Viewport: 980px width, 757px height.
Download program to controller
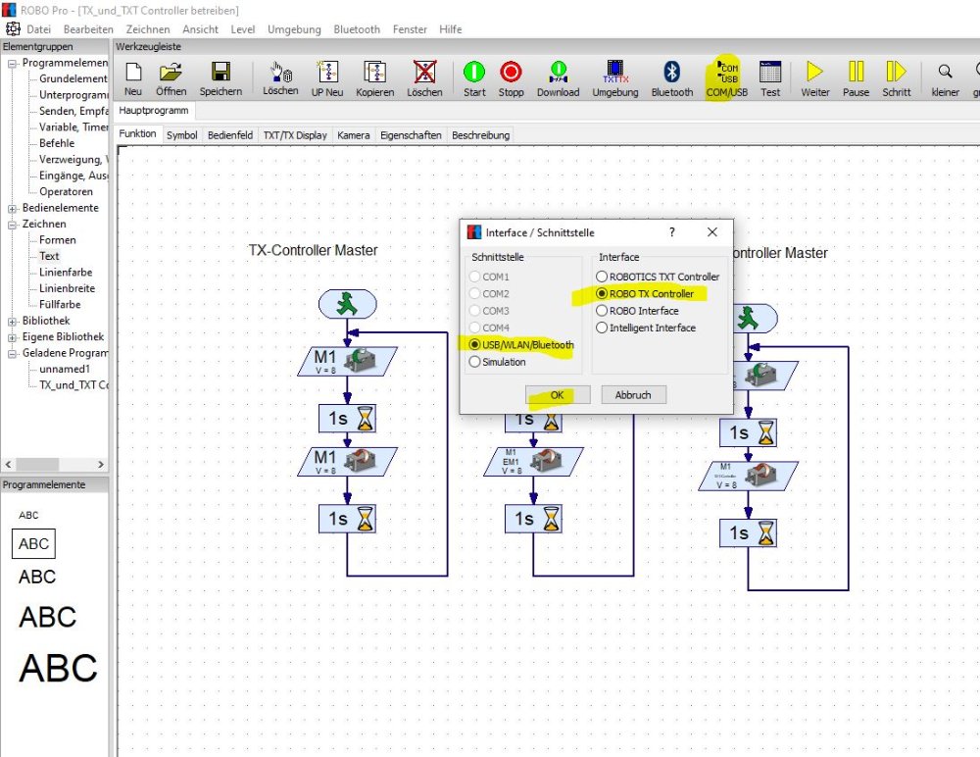pos(559,78)
